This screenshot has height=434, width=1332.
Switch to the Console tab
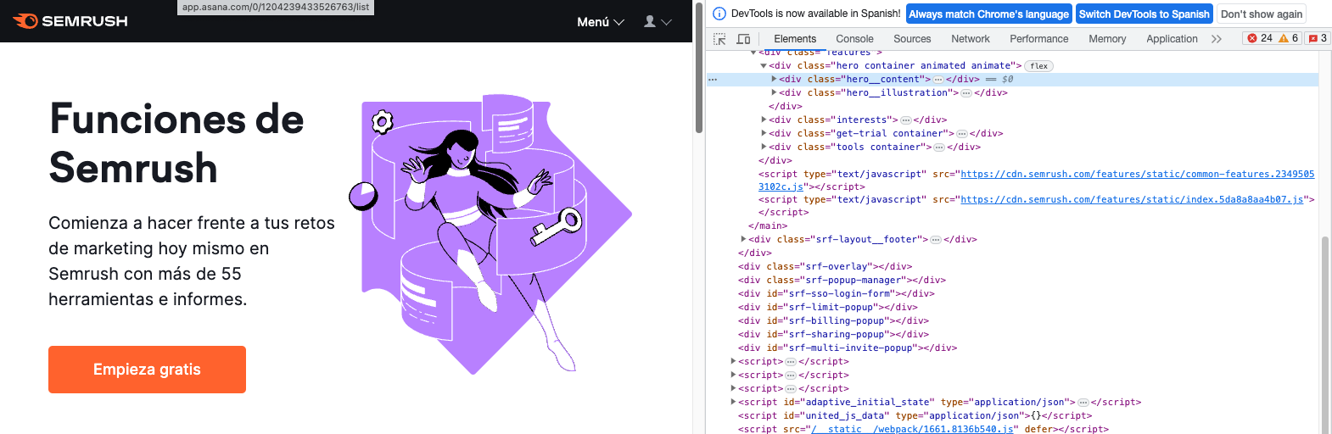(x=854, y=39)
